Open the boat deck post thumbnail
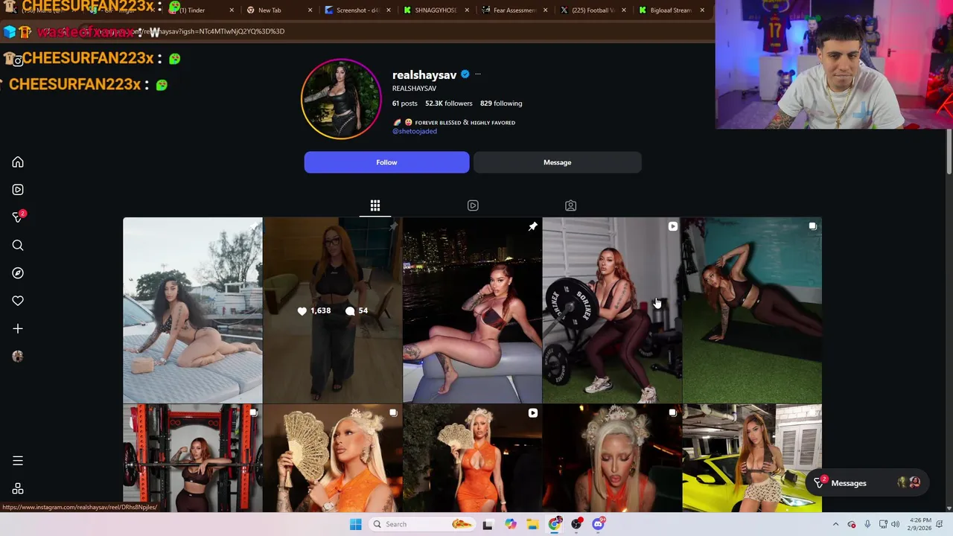 [193, 310]
